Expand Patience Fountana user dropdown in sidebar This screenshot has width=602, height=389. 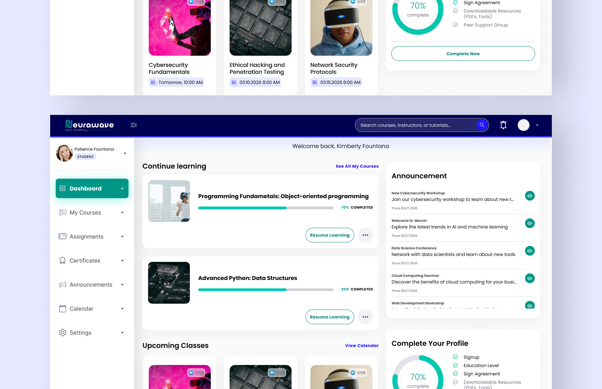pyautogui.click(x=125, y=153)
